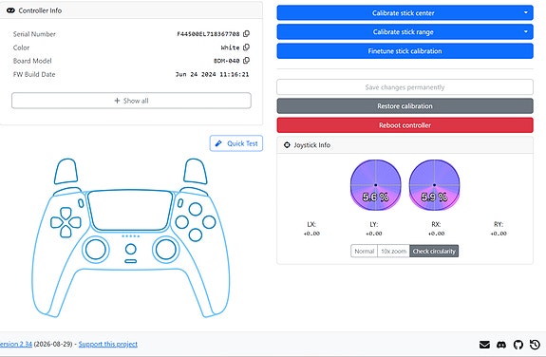Copy the serial number value
The width and height of the screenshot is (546, 357).
tap(246, 34)
